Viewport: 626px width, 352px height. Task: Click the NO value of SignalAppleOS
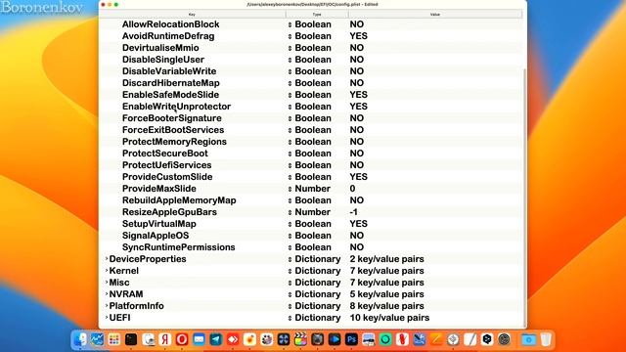point(356,236)
